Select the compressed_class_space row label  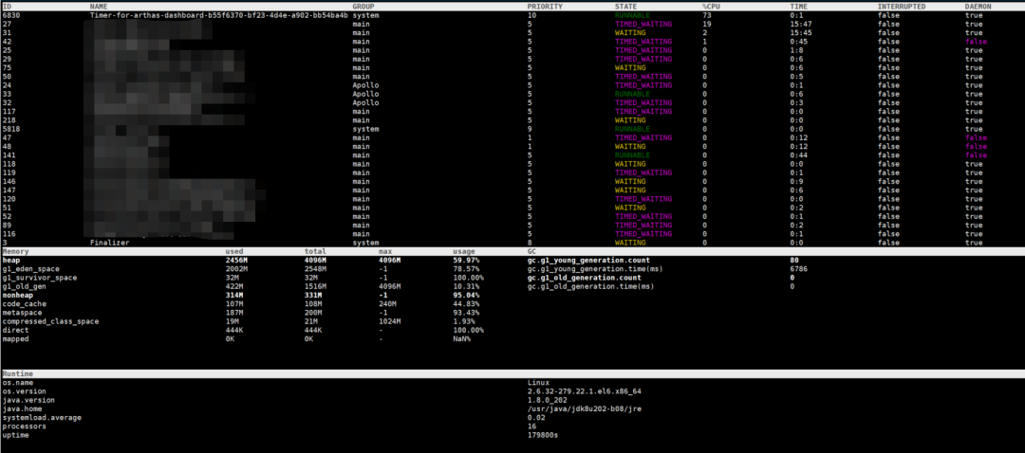click(x=50, y=321)
